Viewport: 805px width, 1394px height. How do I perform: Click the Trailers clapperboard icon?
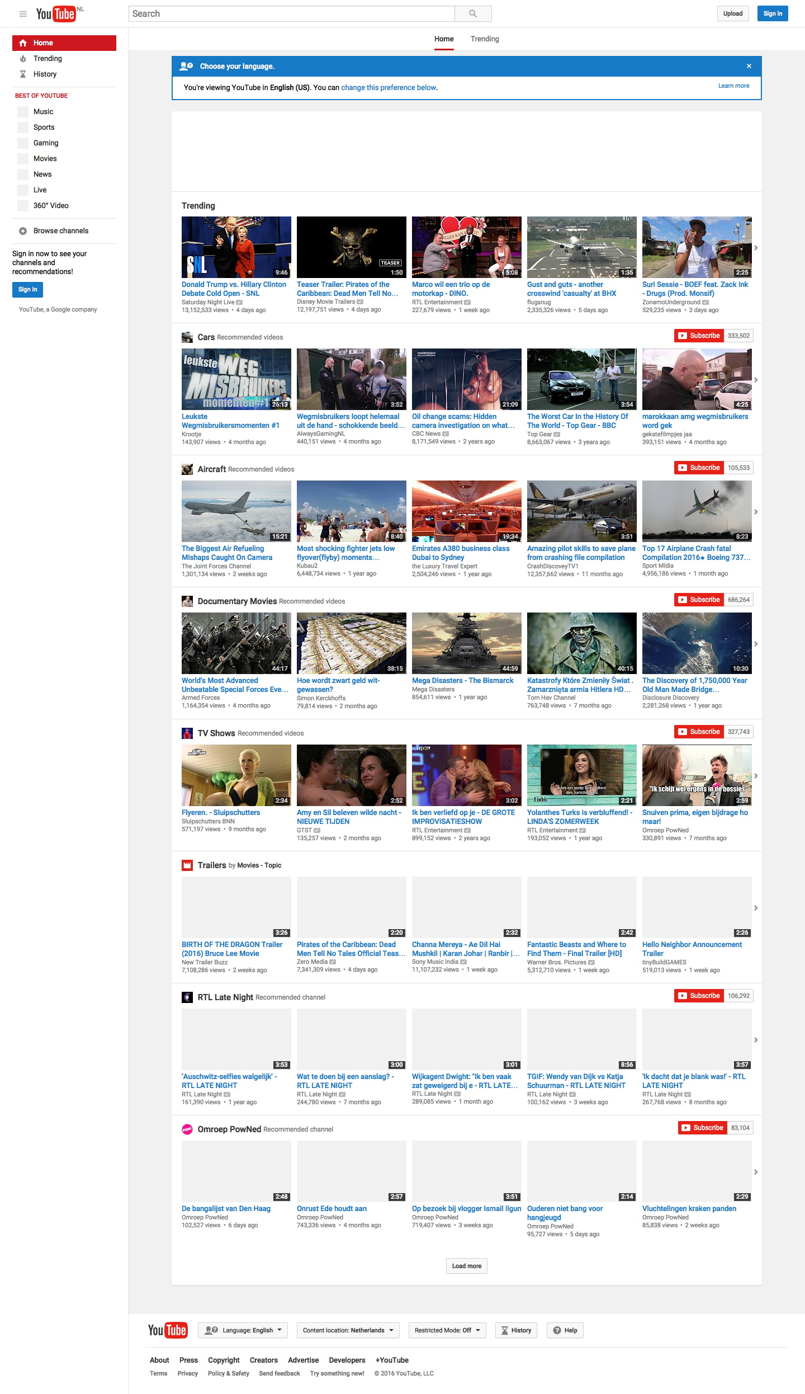(x=187, y=865)
